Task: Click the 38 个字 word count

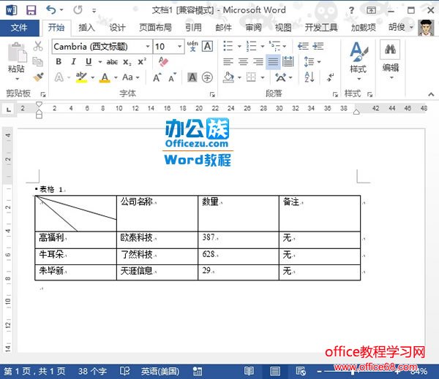Action: pos(92,371)
